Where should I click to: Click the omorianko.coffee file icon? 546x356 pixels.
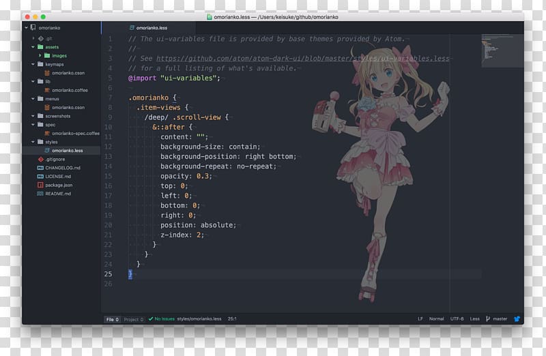pos(47,90)
